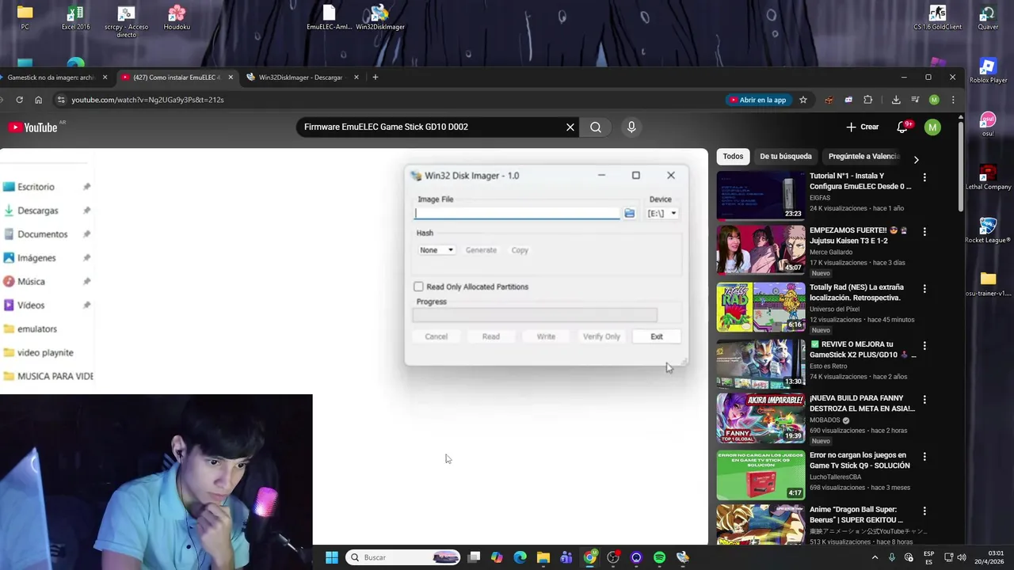Go to browser home page icon
1014x570 pixels.
coord(38,100)
